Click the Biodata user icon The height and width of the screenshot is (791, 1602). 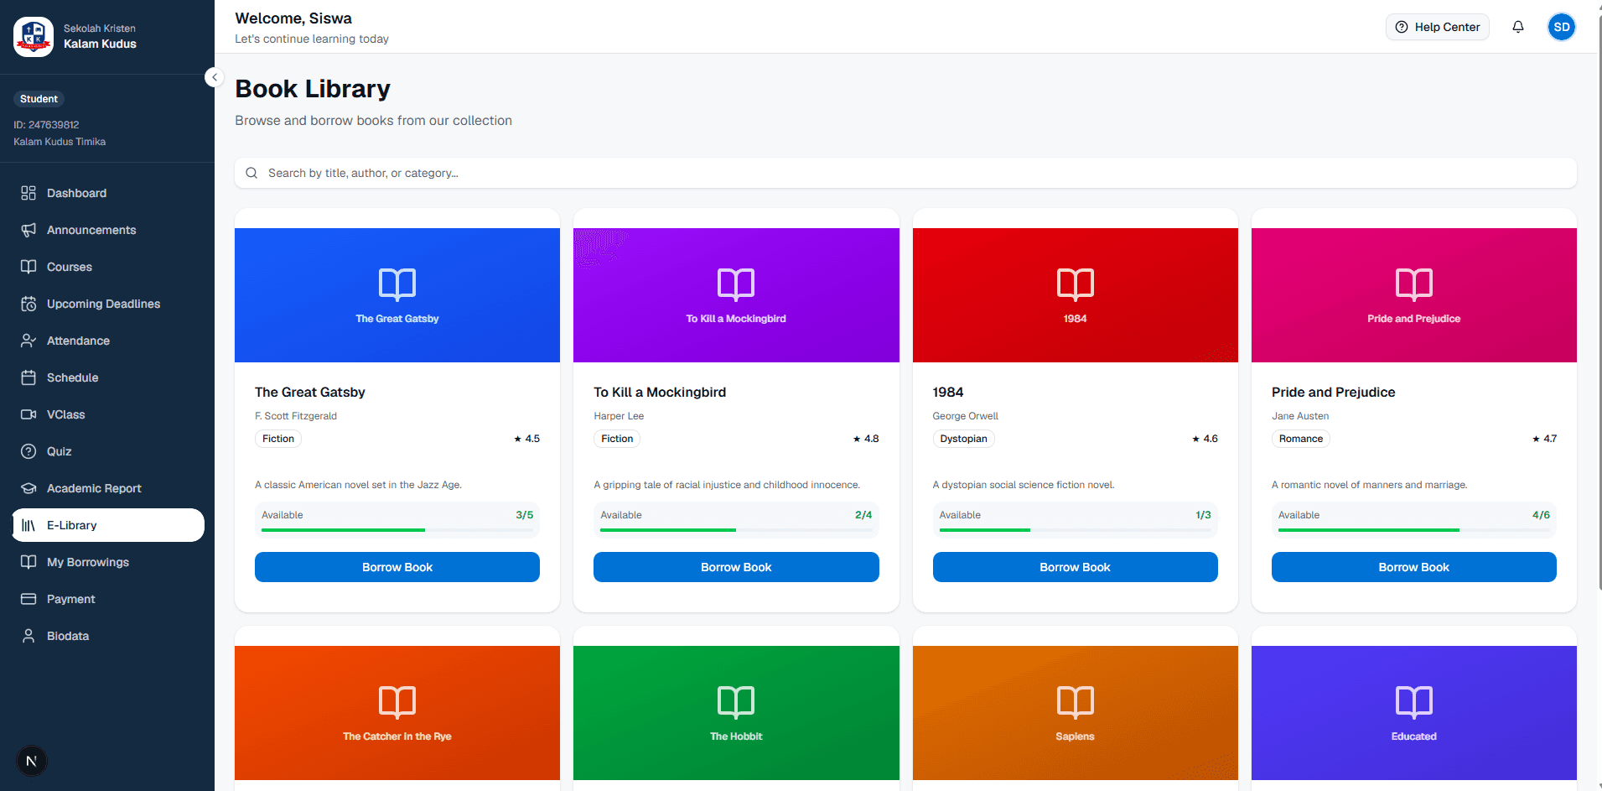point(29,636)
